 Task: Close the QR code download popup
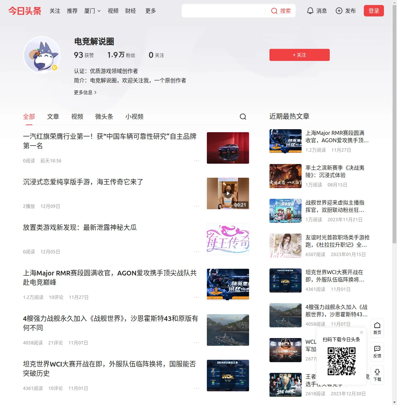pos(362,332)
